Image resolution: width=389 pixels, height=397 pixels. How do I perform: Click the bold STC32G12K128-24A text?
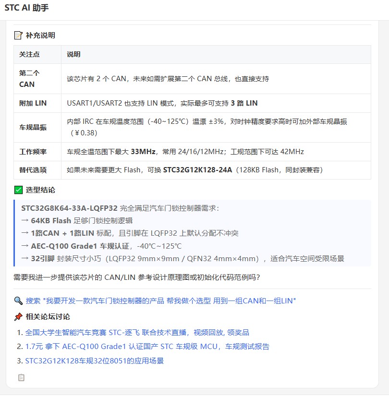coord(197,170)
